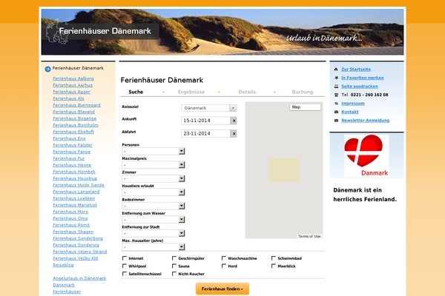Open the Details tab

[x=247, y=92]
